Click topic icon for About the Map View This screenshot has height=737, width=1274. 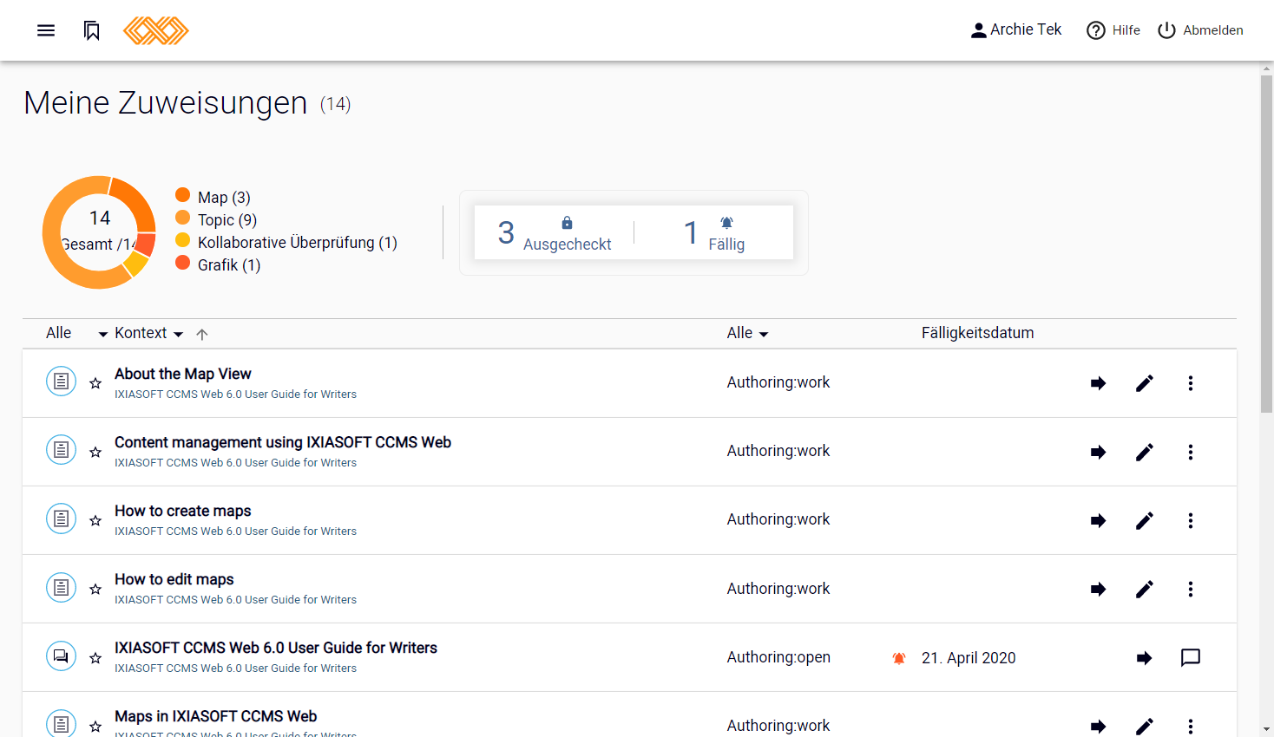point(61,382)
